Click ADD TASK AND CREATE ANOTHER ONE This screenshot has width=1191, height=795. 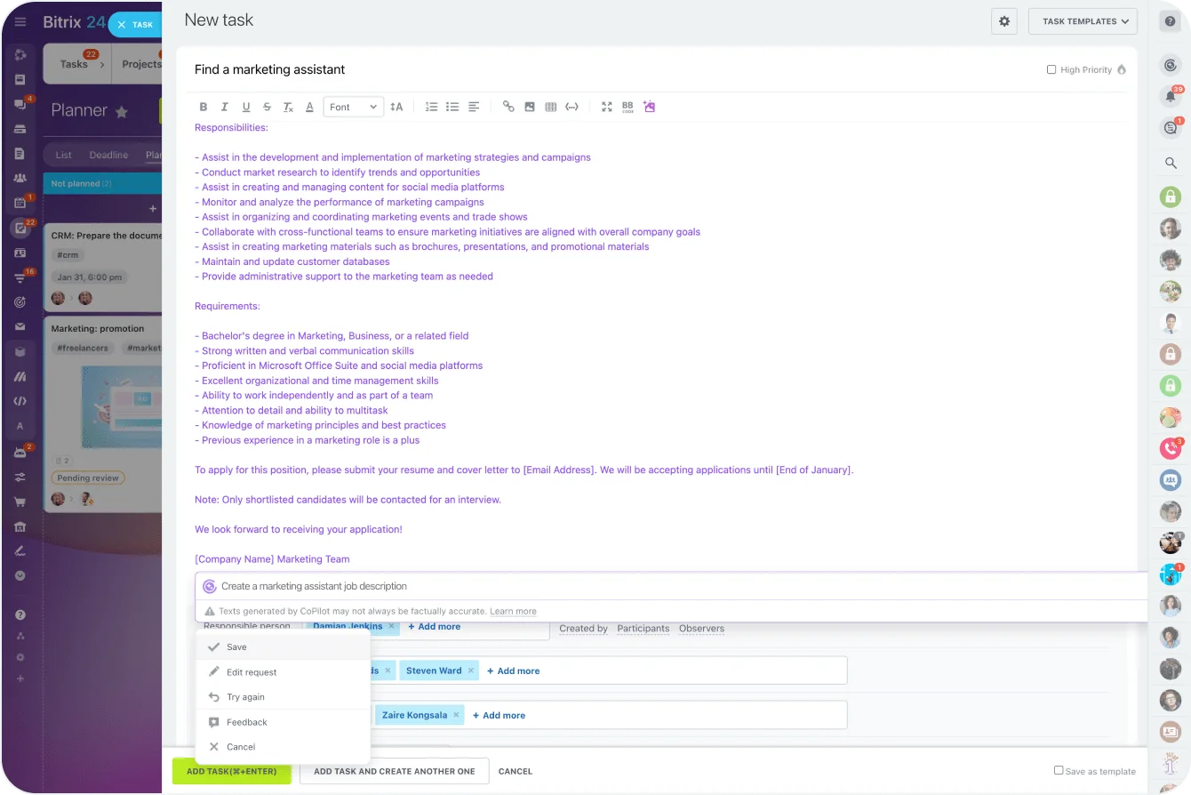point(394,771)
